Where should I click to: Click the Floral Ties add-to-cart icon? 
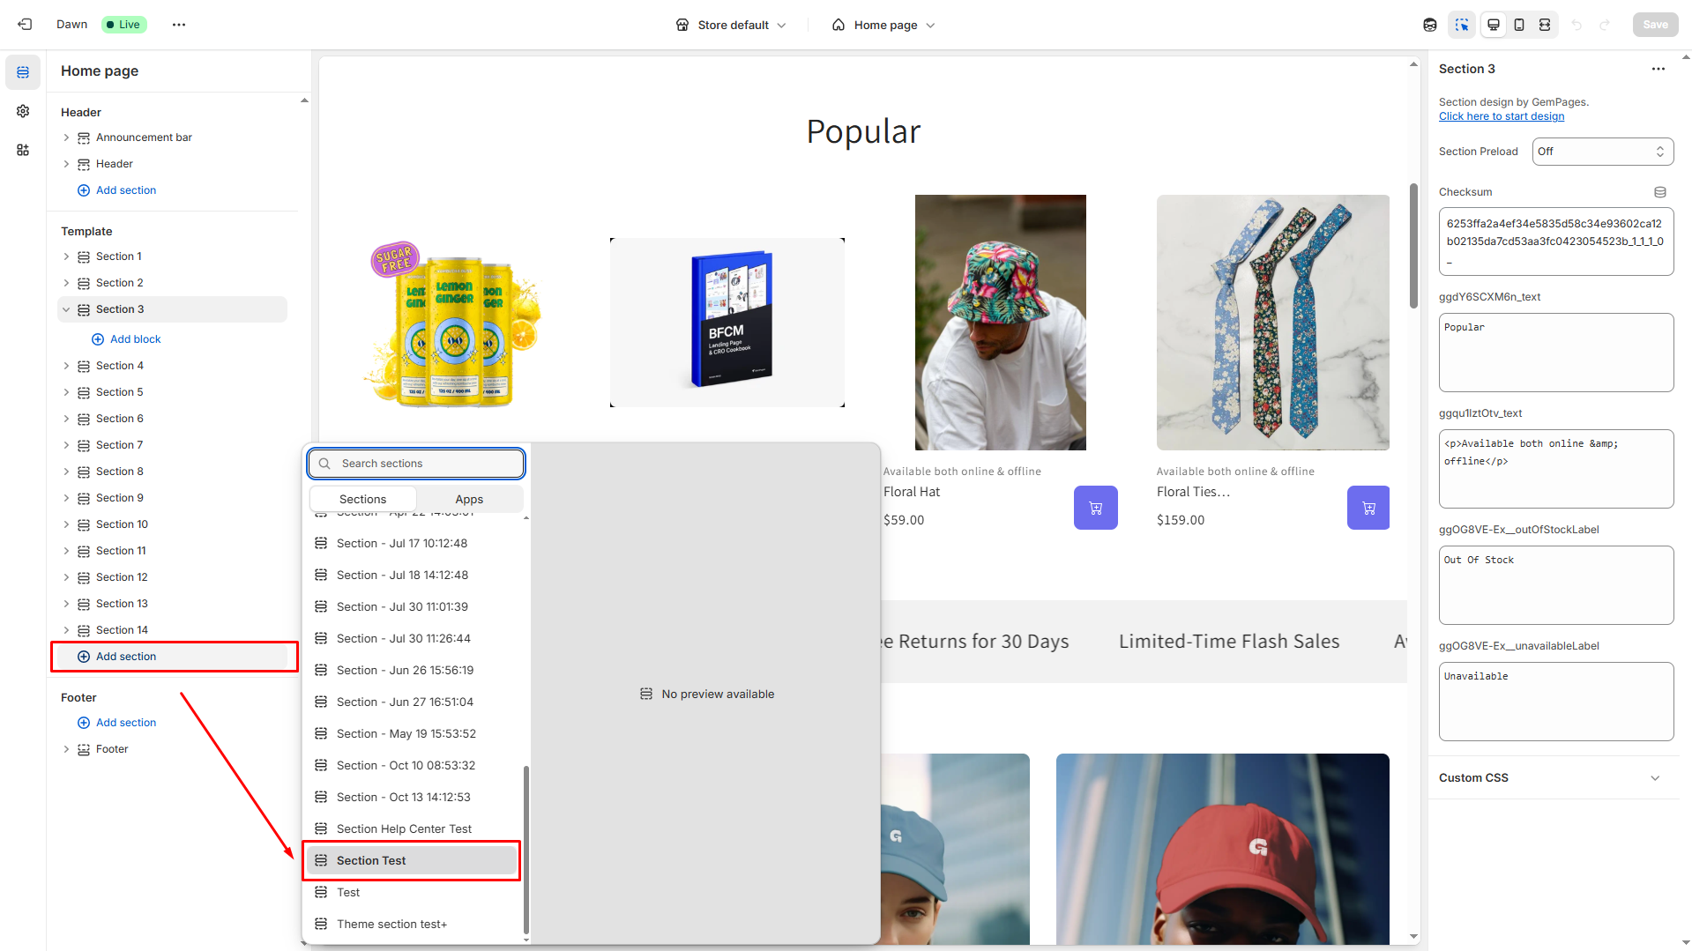pos(1368,508)
